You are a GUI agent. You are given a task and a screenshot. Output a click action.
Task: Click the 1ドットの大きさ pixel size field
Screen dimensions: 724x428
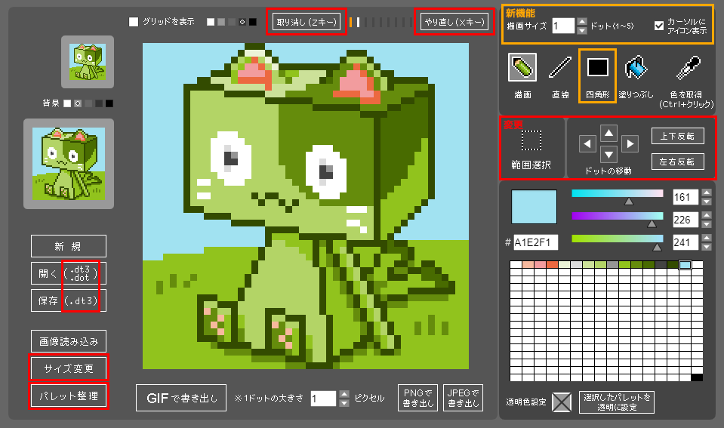323,399
